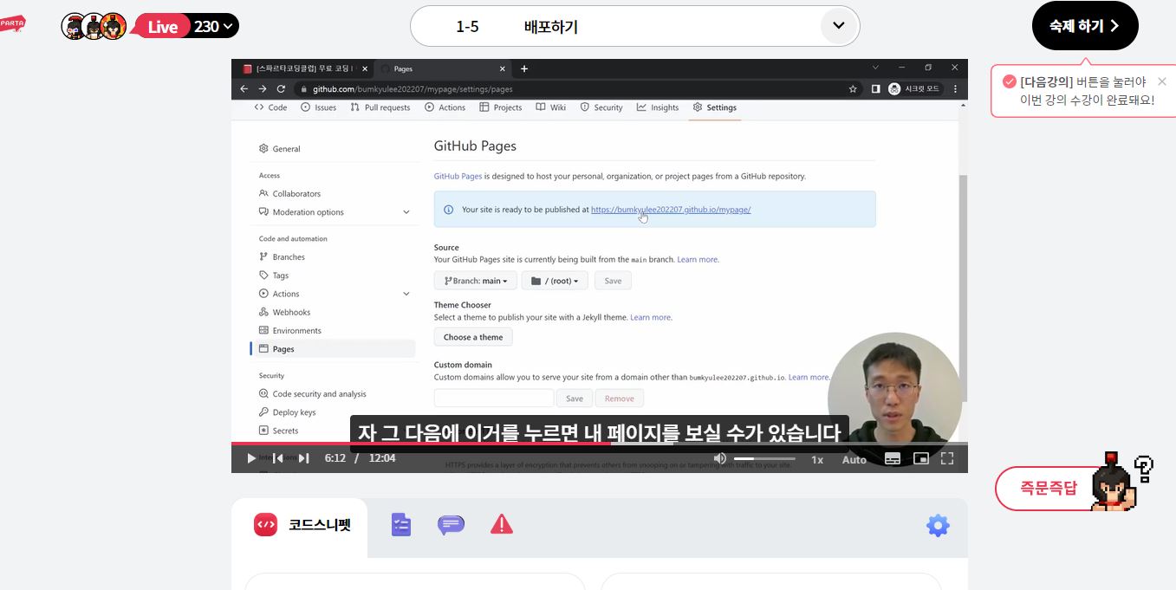Image resolution: width=1176 pixels, height=590 pixels.
Task: Select Collaborators in settings sidebar
Action: click(x=290, y=193)
